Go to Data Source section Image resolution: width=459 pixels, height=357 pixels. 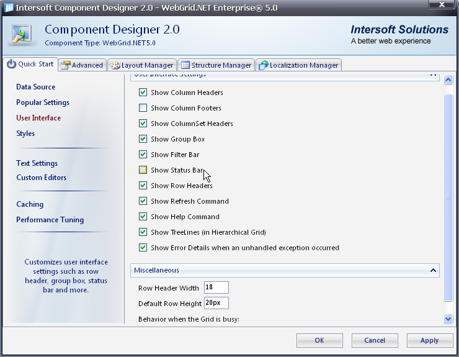(36, 87)
